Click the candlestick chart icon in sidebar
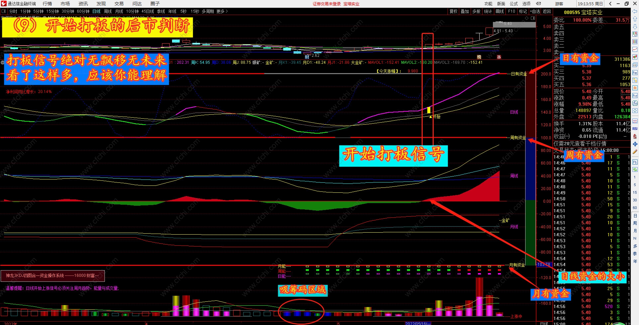 (635, 57)
